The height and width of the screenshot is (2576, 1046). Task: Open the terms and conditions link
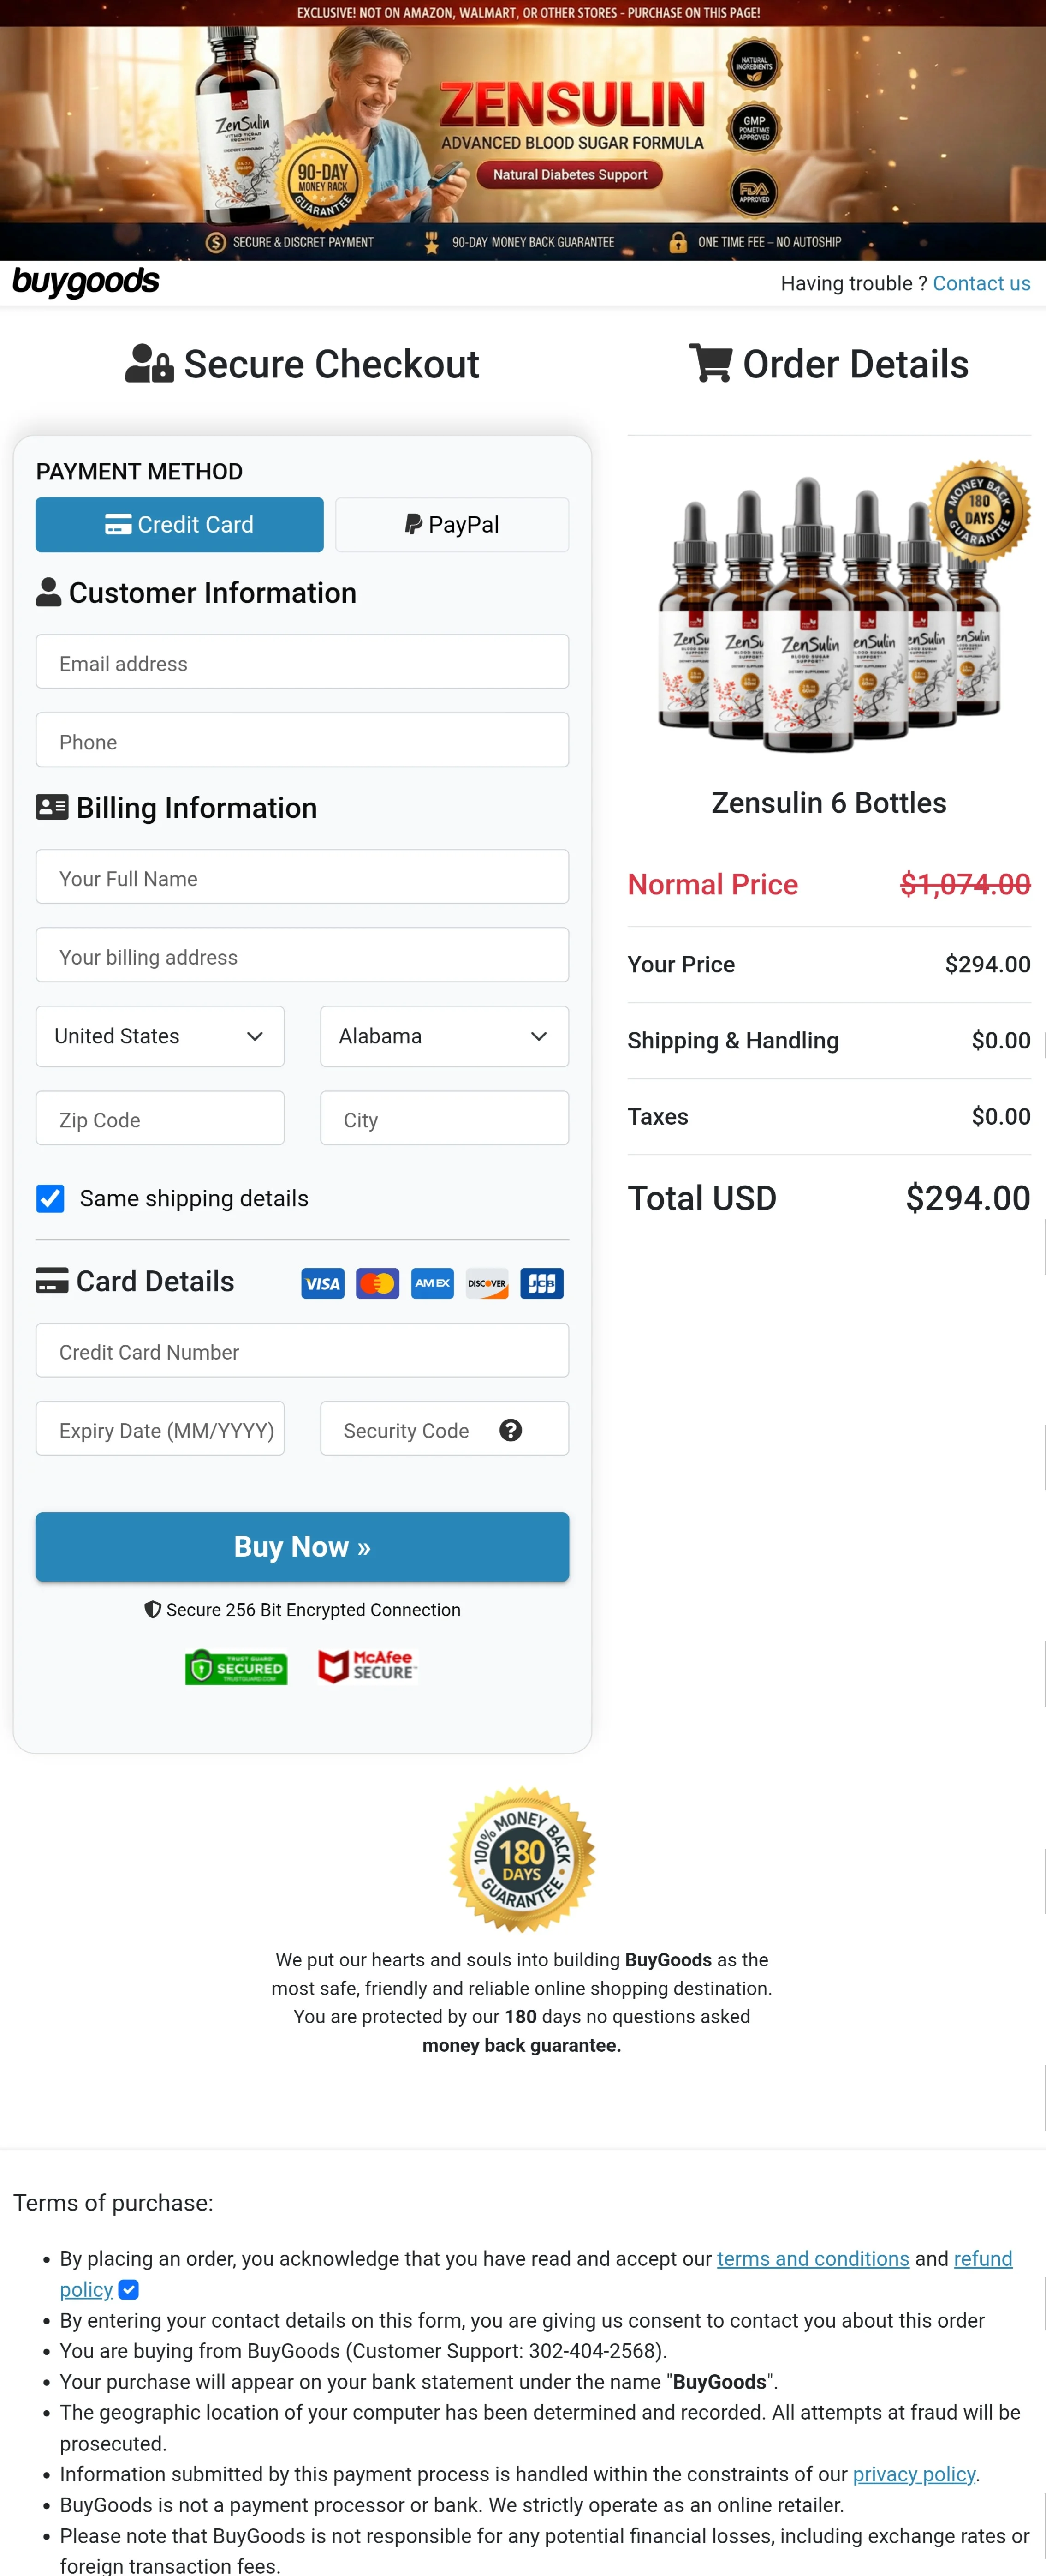pos(812,2258)
